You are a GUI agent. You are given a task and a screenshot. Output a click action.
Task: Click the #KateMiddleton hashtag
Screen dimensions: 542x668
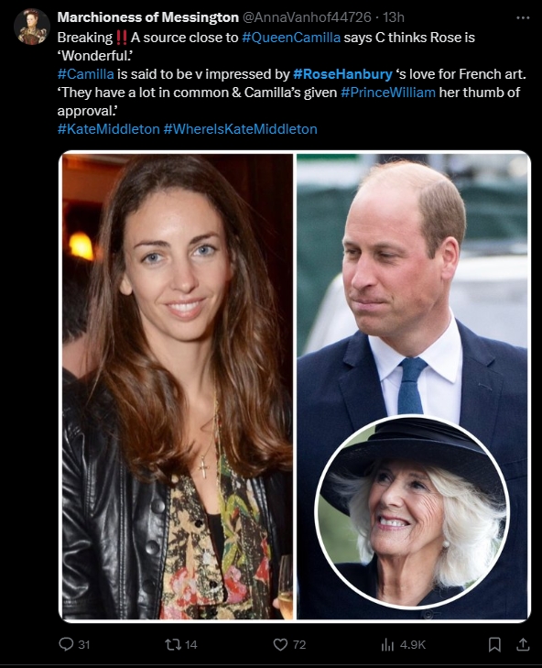(109, 129)
